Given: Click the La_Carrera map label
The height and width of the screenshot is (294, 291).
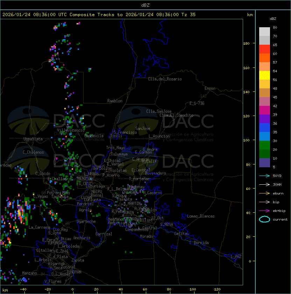Looking at the screenshot, I should pos(39,227).
